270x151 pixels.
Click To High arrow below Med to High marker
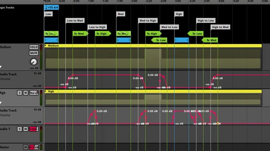coord(153,34)
